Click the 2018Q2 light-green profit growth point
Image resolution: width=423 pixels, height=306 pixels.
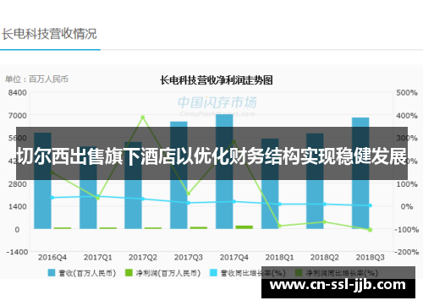coord(325,222)
